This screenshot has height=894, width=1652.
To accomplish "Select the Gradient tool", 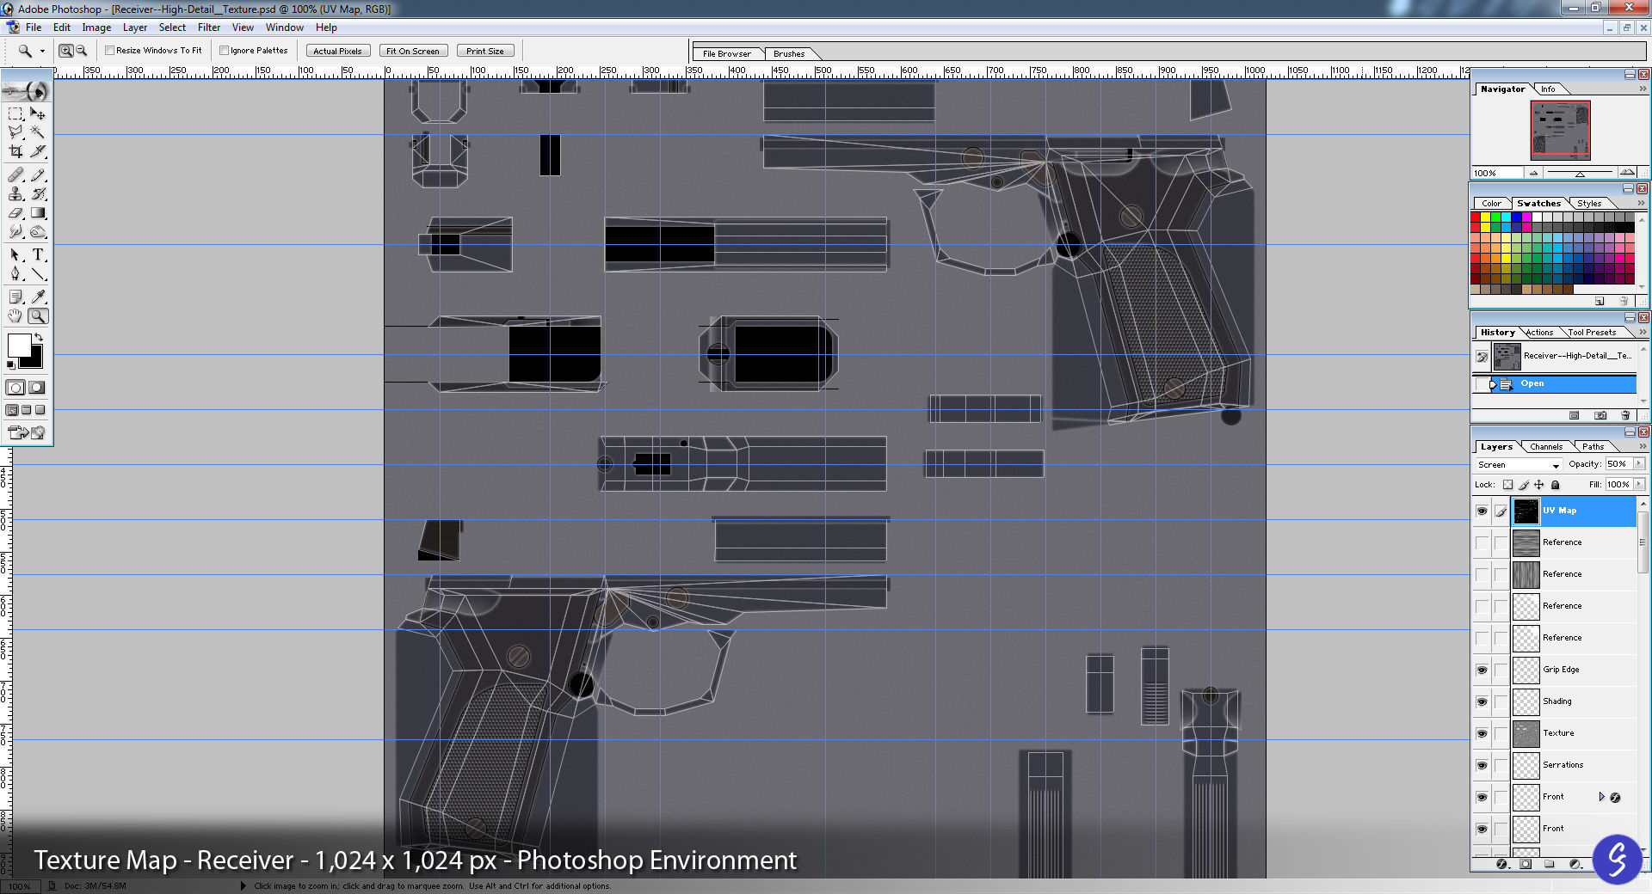I will [38, 213].
